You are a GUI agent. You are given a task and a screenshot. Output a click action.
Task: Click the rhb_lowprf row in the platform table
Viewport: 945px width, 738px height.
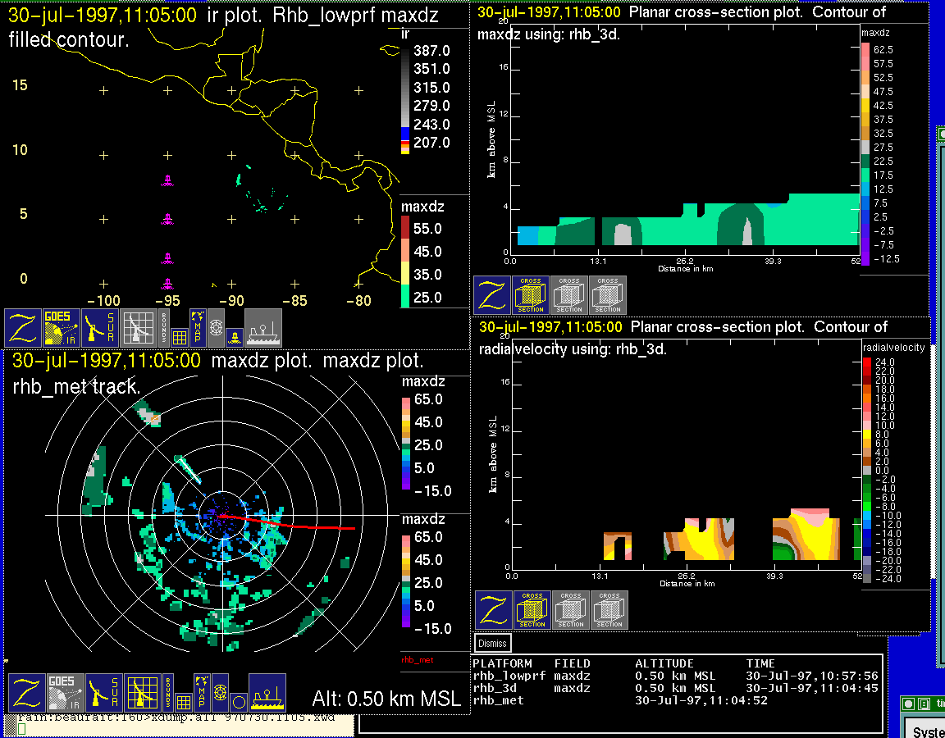(x=509, y=676)
